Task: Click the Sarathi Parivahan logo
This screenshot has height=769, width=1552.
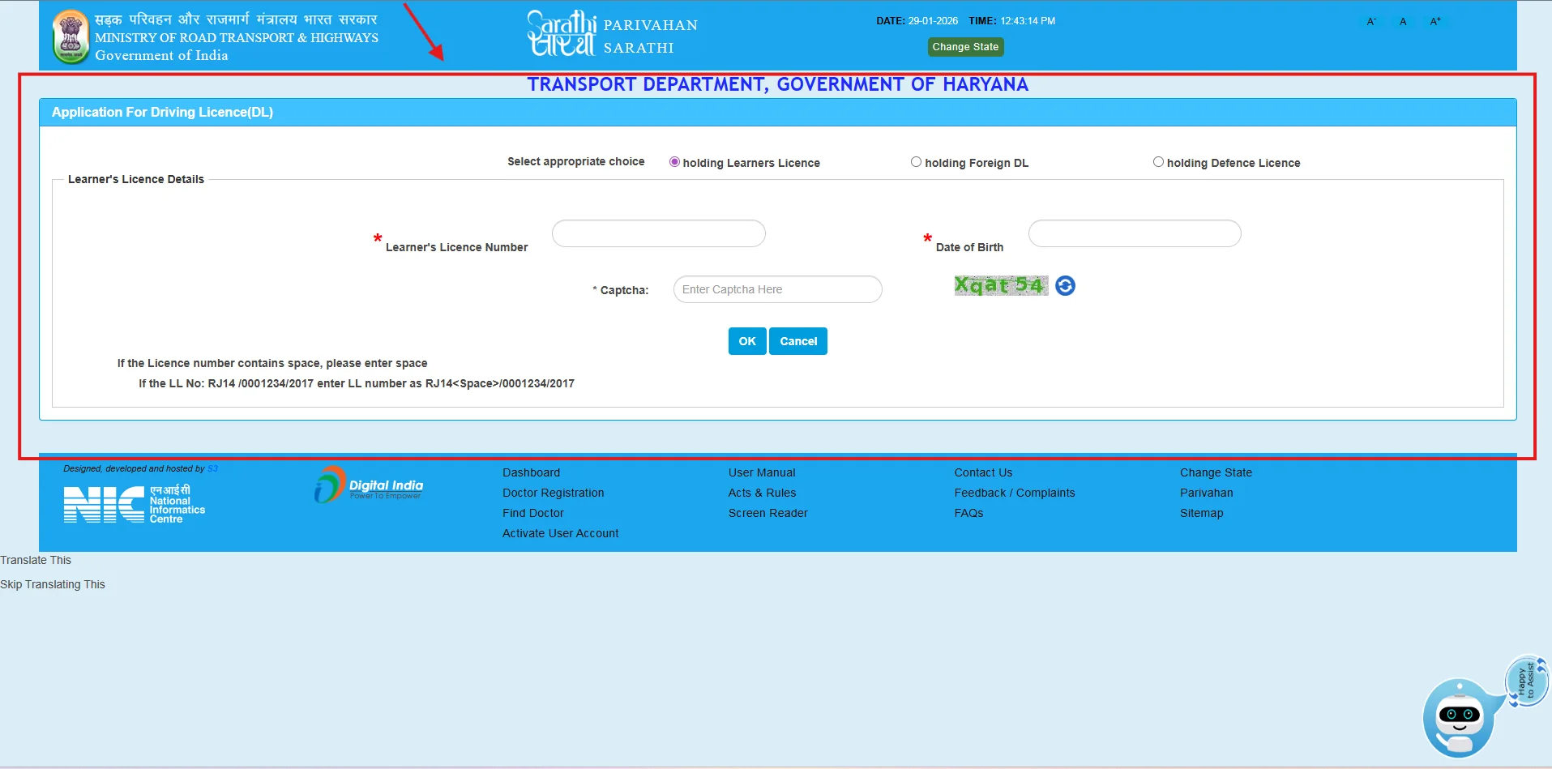Action: pyautogui.click(x=612, y=36)
